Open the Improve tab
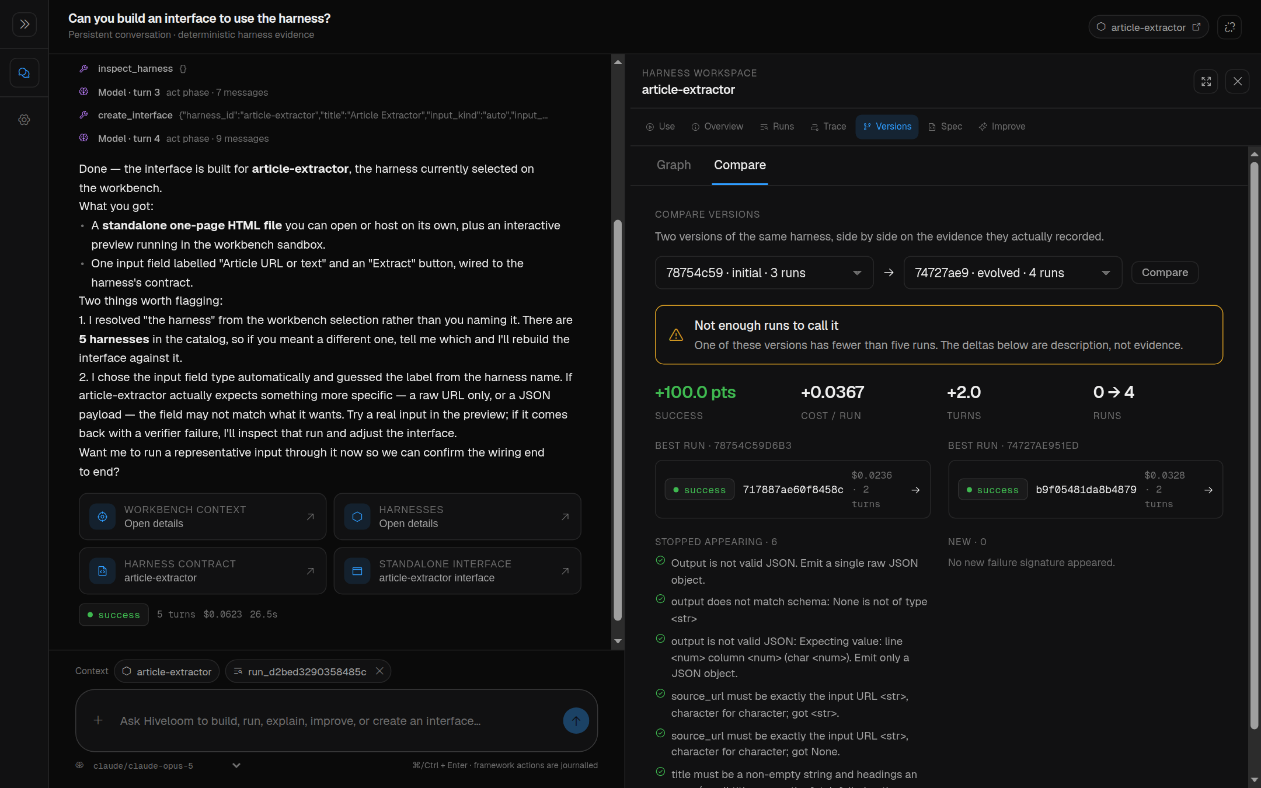The width and height of the screenshot is (1261, 788). (x=1002, y=127)
